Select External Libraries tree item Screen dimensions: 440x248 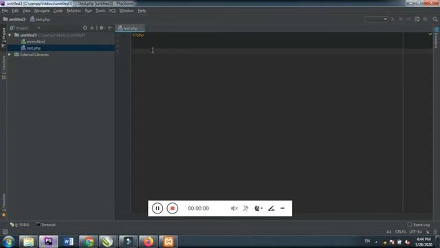tap(32, 54)
